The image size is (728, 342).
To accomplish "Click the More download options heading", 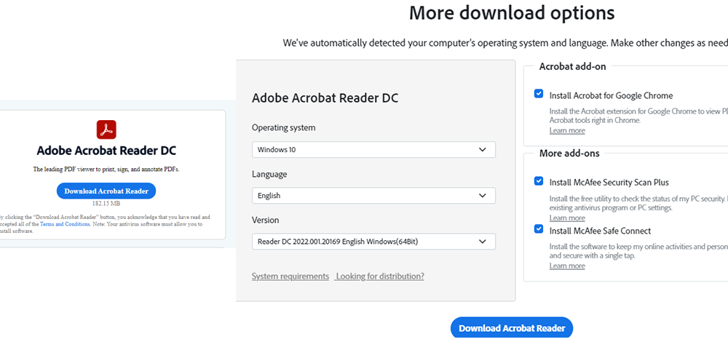I will [512, 13].
